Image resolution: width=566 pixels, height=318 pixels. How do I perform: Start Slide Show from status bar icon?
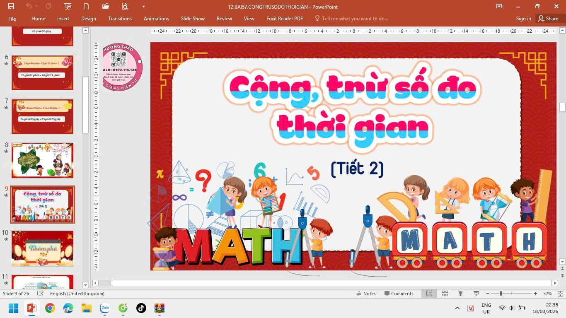pyautogui.click(x=476, y=294)
